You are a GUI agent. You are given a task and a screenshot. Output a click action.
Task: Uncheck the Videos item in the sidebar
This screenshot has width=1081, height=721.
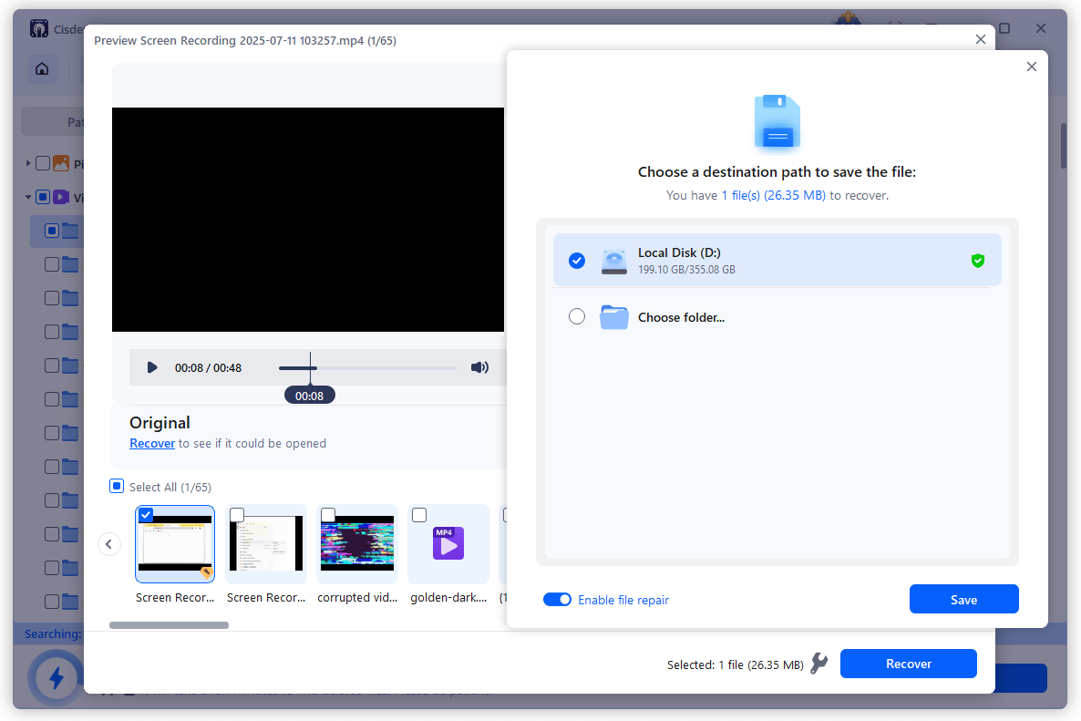point(42,197)
